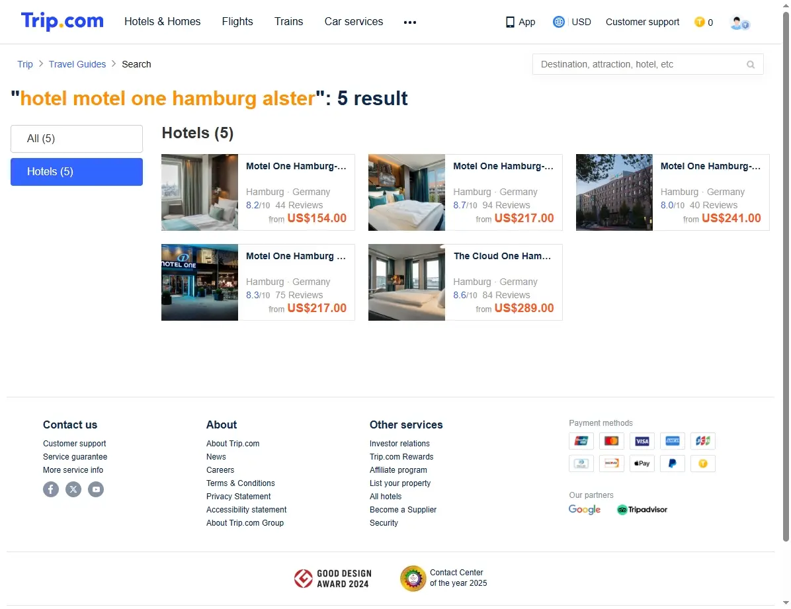
Task: Open the Service guarantee link
Action: 75,457
